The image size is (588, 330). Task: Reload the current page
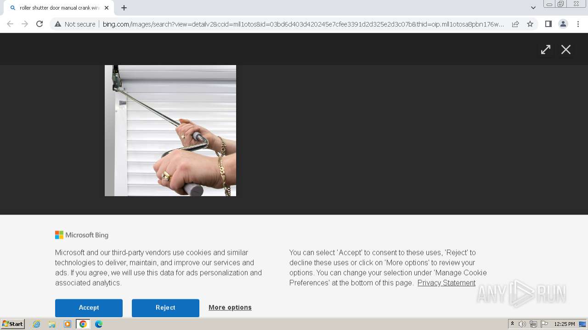tap(40, 24)
